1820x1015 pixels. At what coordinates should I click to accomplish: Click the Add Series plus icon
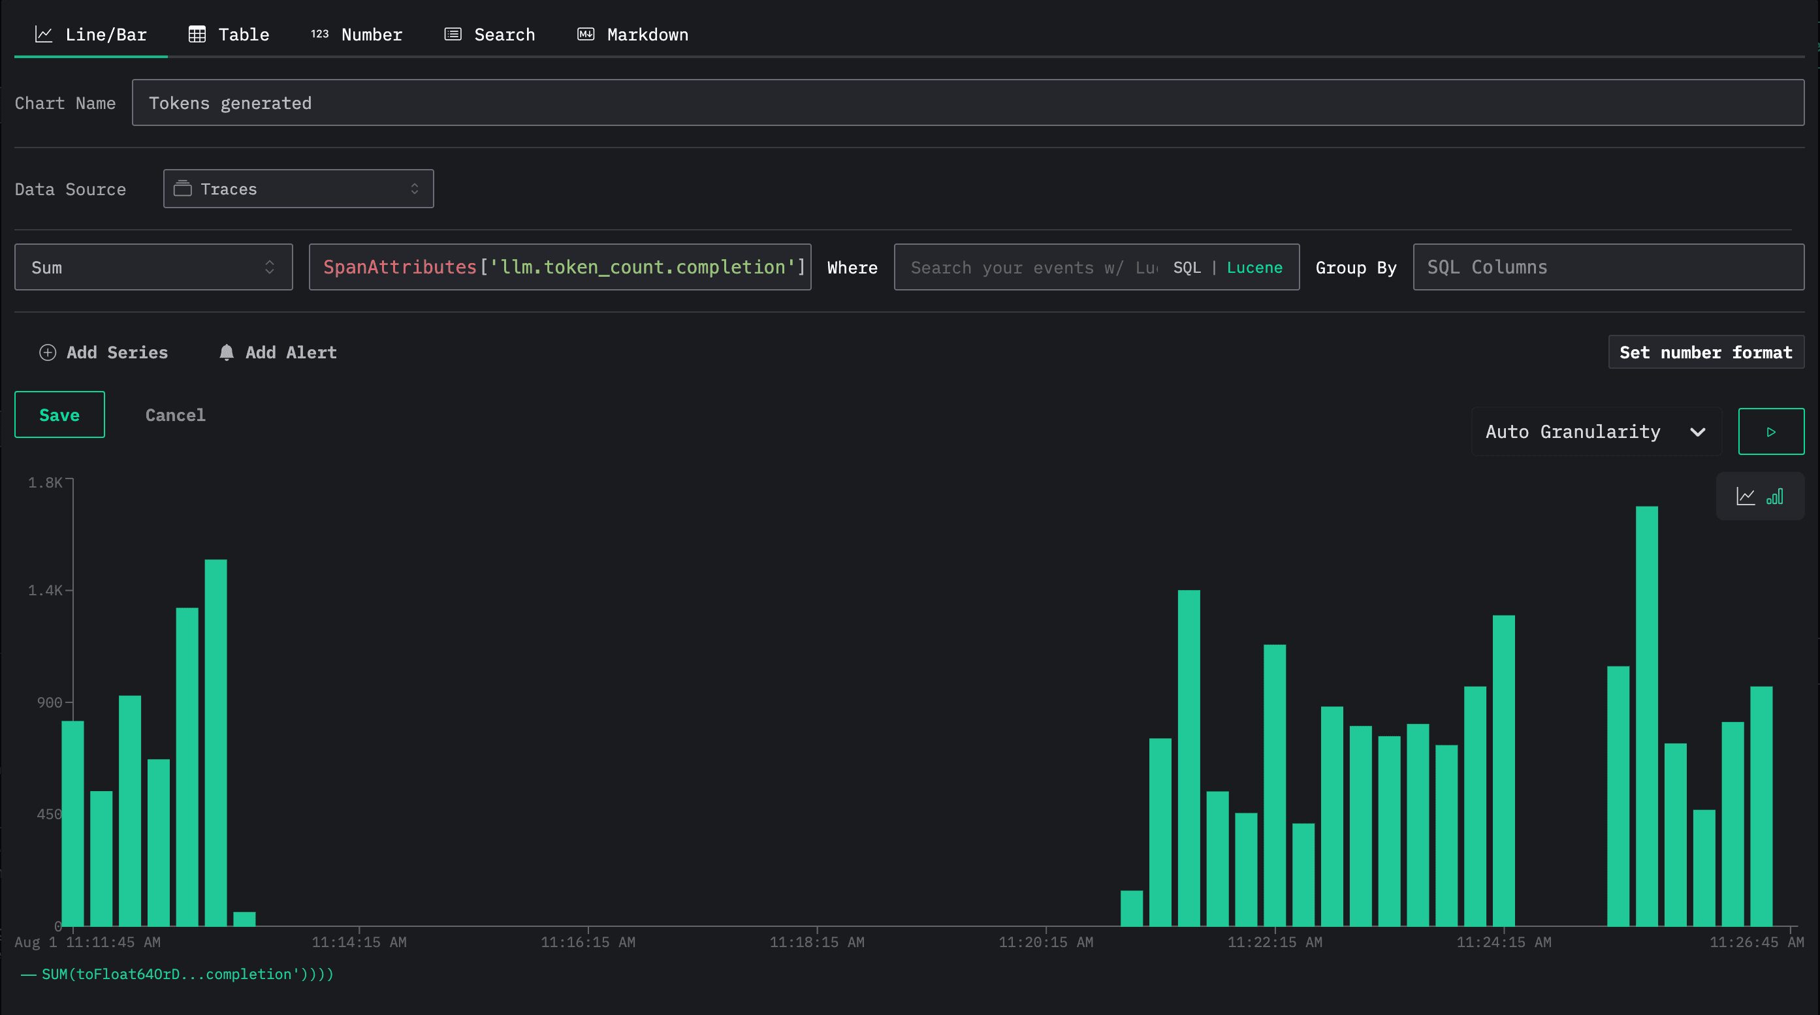point(47,352)
